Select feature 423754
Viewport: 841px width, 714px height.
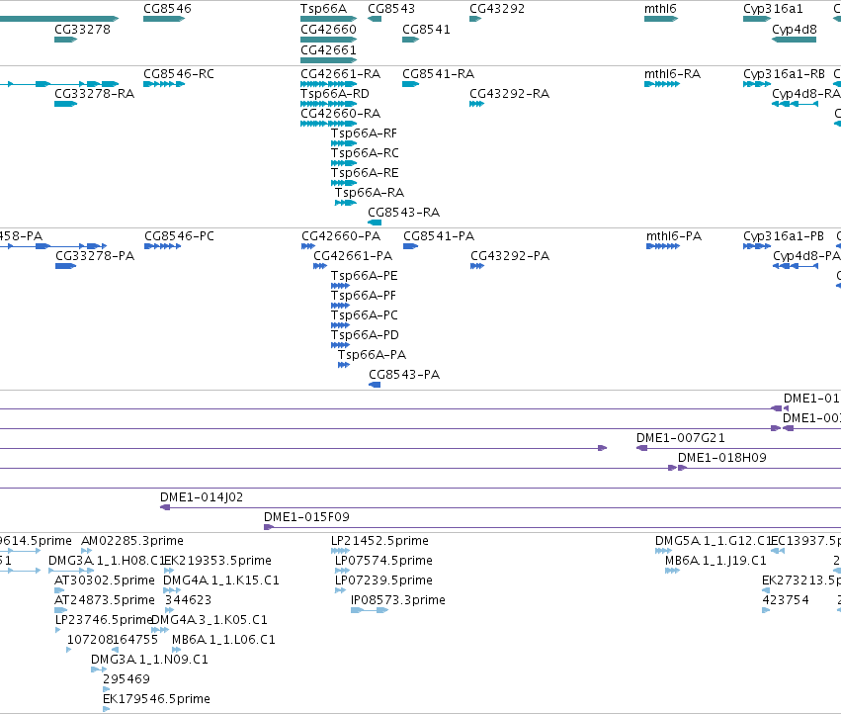coord(766,610)
